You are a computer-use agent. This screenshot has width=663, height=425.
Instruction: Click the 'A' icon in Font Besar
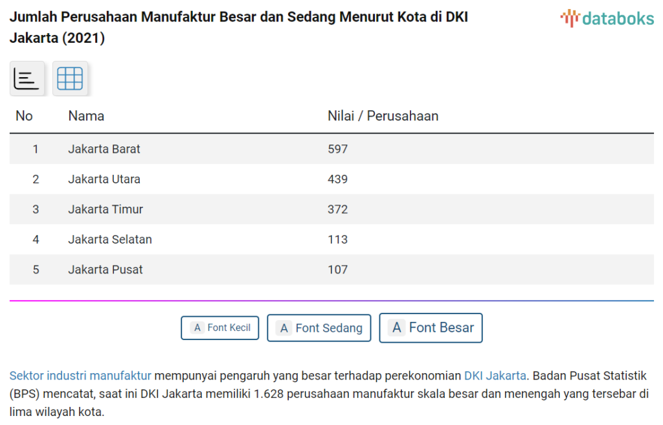397,328
